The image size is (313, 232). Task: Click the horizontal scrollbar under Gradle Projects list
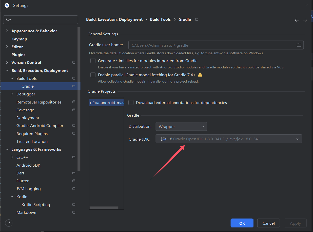(104, 208)
